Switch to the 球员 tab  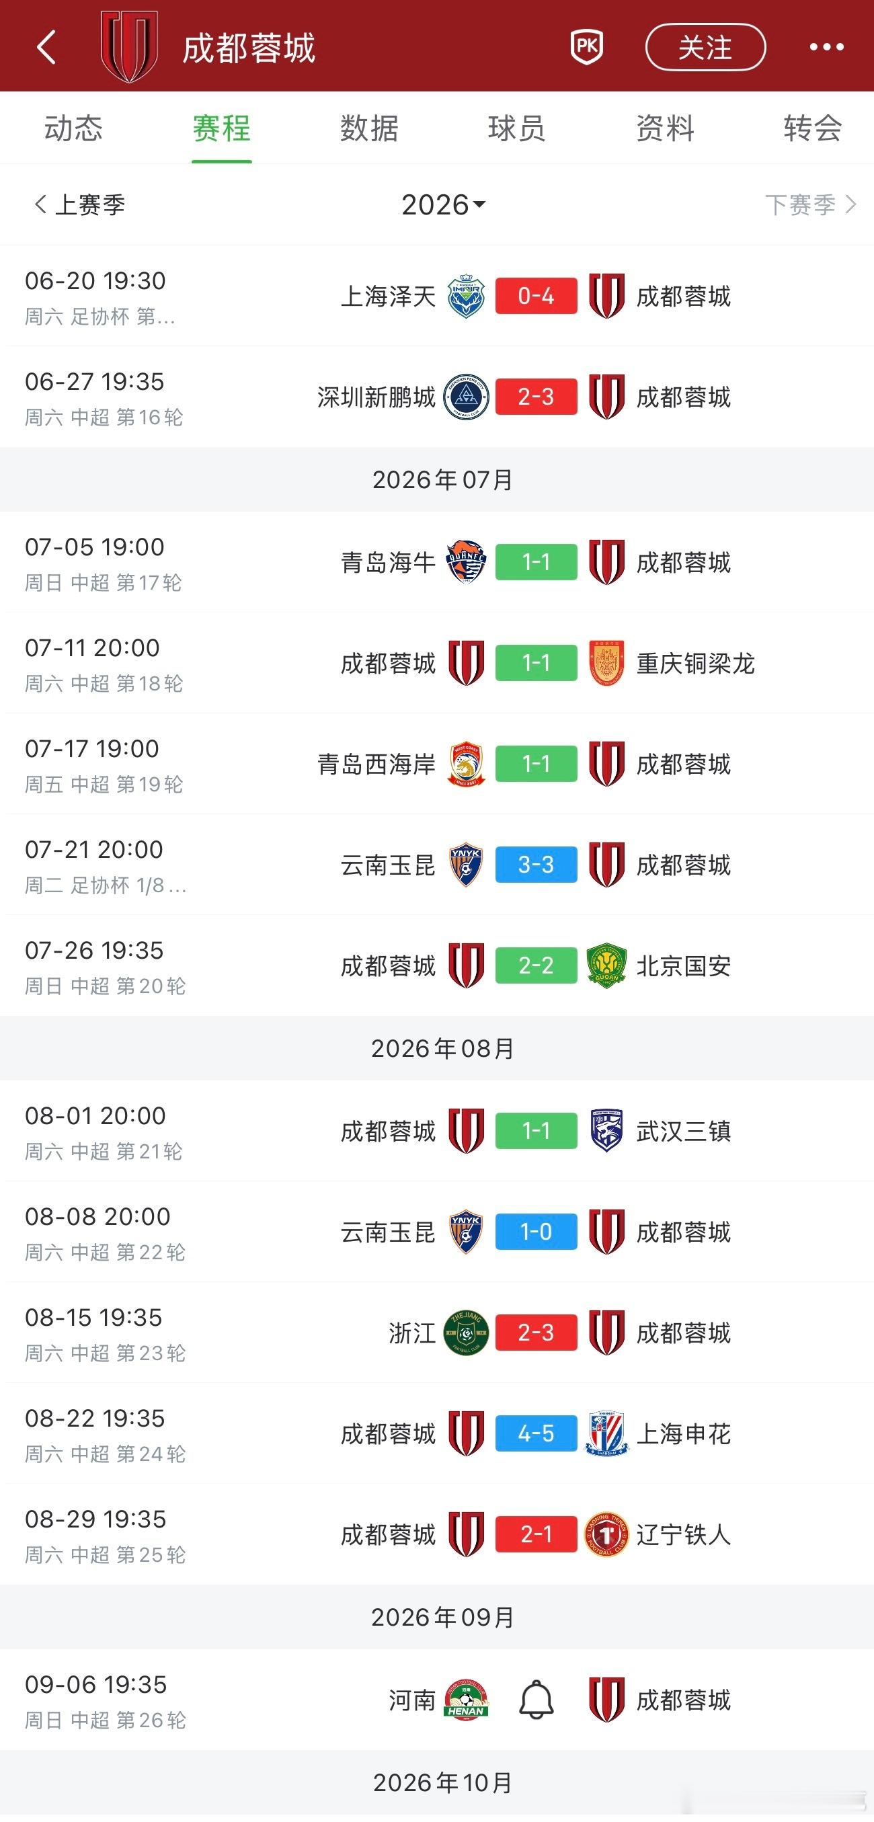coord(517,128)
